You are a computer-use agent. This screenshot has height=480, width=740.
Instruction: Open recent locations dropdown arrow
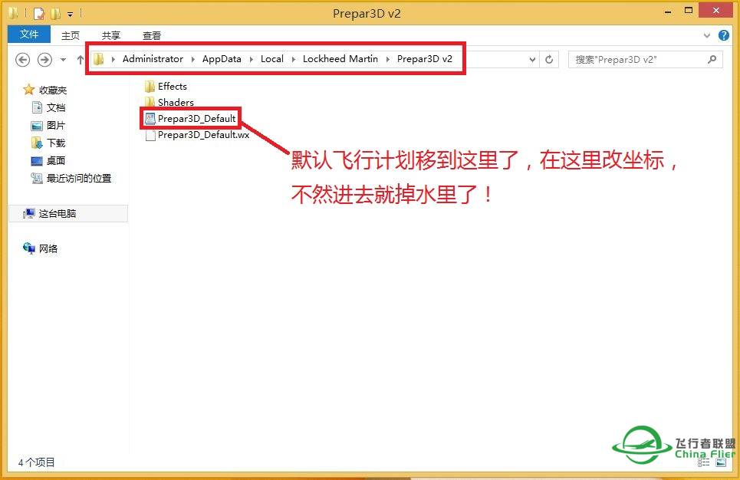[x=63, y=60]
